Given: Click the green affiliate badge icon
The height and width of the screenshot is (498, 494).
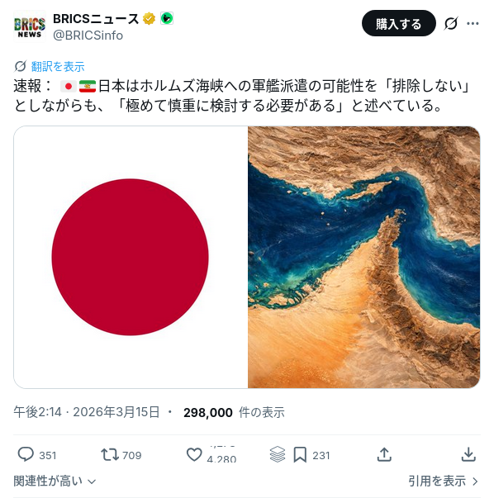Looking at the screenshot, I should tap(167, 18).
